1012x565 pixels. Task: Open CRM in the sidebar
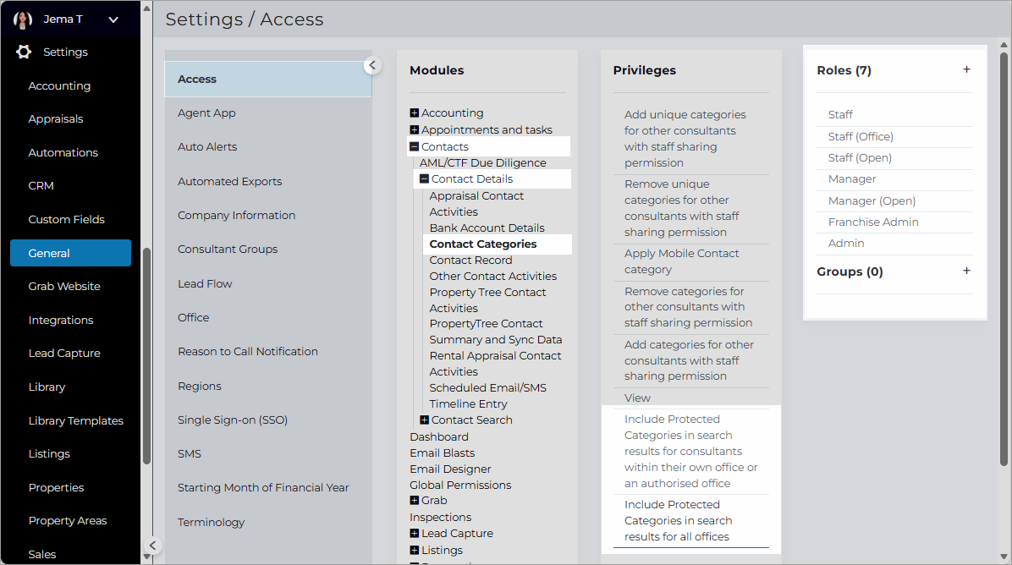tap(41, 186)
